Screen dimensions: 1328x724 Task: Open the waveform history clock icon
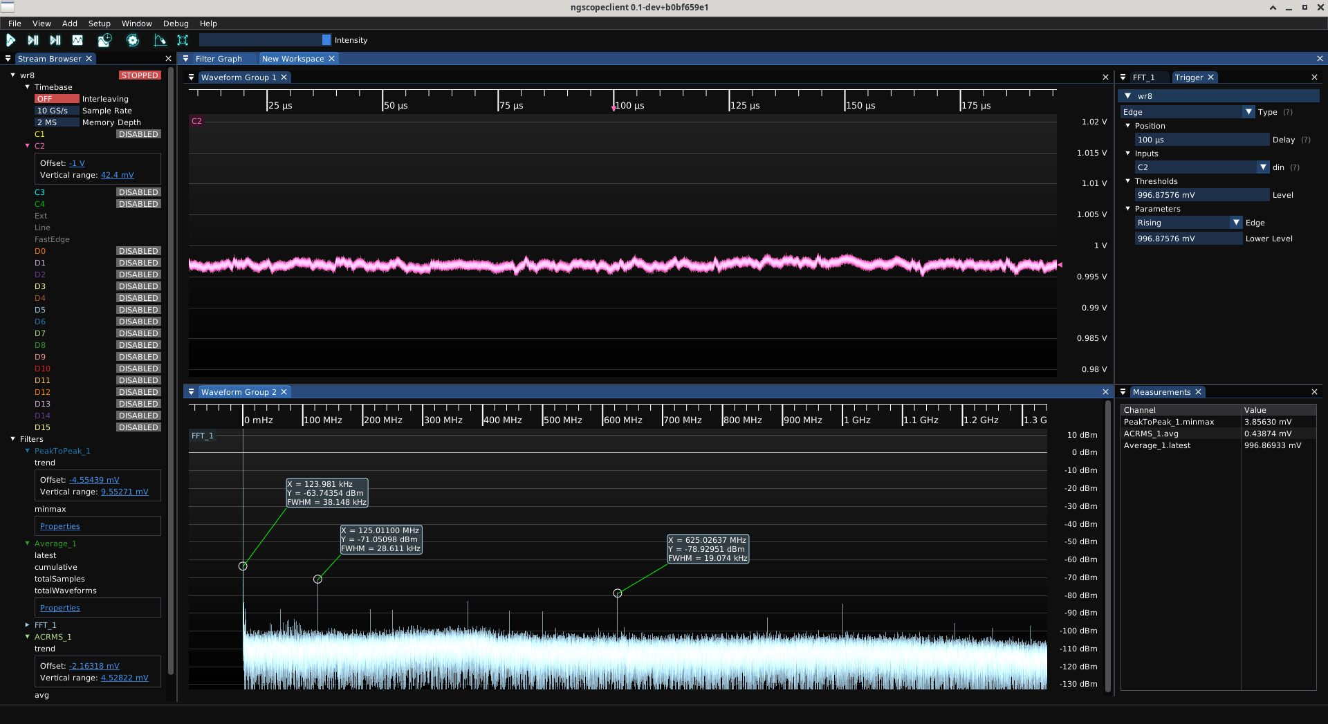104,40
